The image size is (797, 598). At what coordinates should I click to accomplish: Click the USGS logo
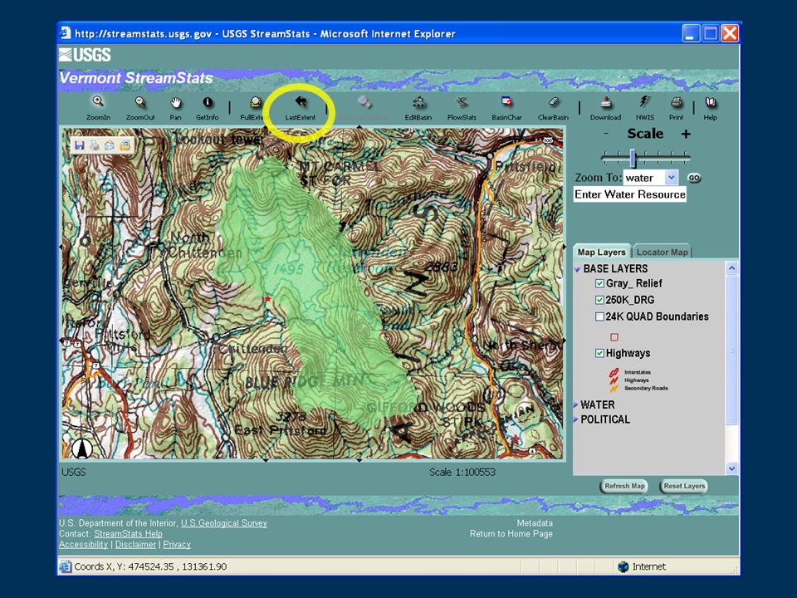pos(85,55)
